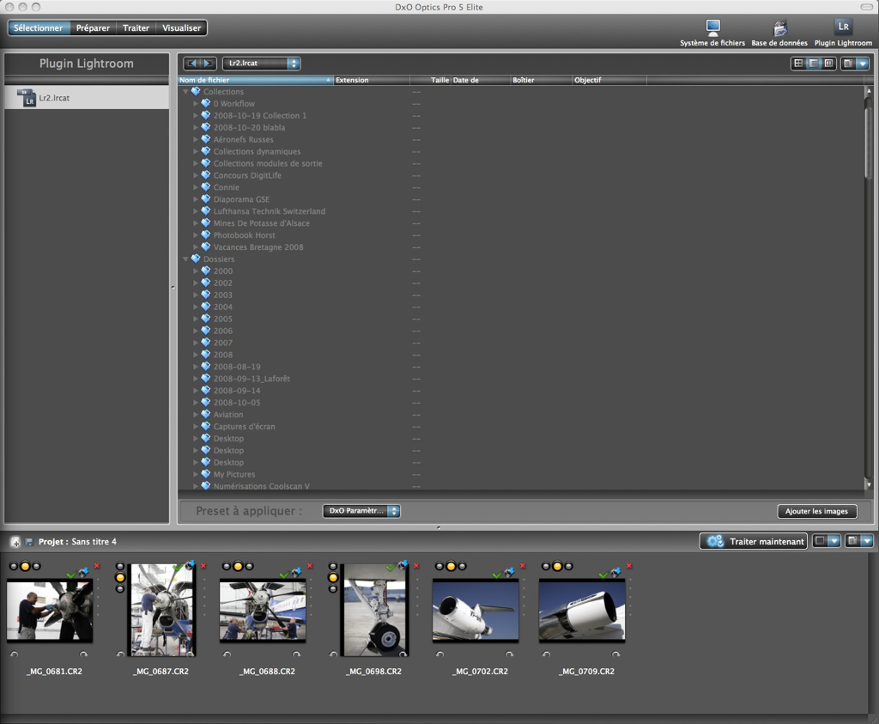The image size is (879, 724).
Task: Collapse the Collections tree node
Action: tap(185, 91)
